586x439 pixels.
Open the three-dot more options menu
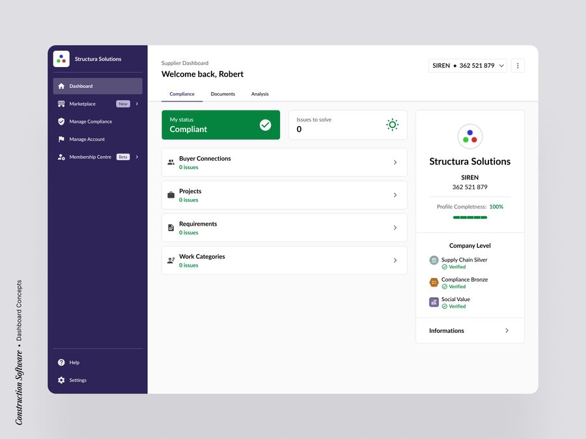518,66
